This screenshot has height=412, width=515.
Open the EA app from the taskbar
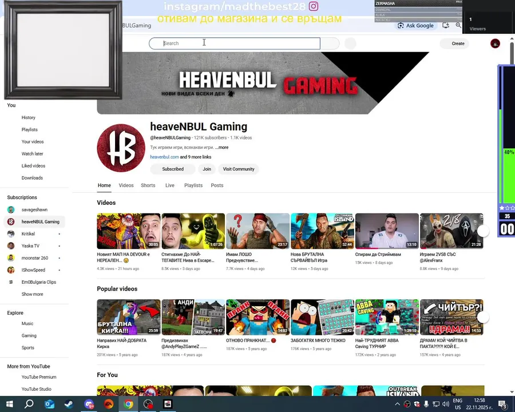coord(109,404)
